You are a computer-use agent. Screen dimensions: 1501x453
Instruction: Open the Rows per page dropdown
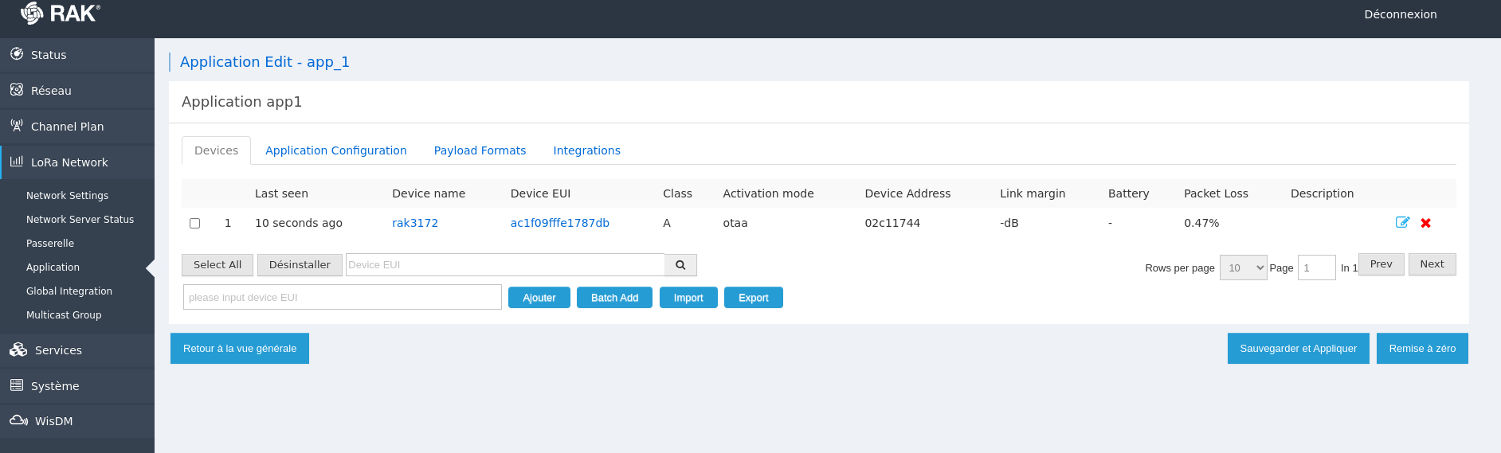pyautogui.click(x=1243, y=268)
